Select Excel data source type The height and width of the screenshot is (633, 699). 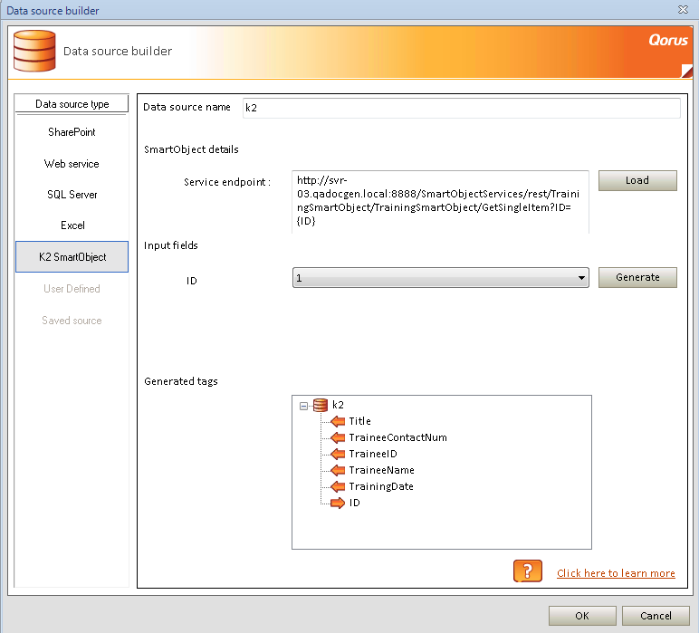coord(72,225)
